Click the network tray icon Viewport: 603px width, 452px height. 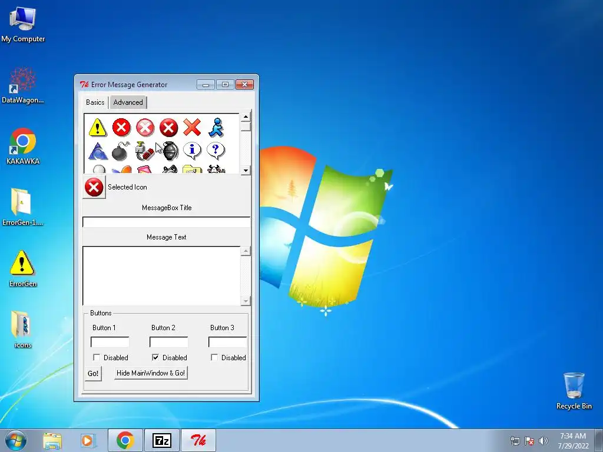click(x=515, y=441)
